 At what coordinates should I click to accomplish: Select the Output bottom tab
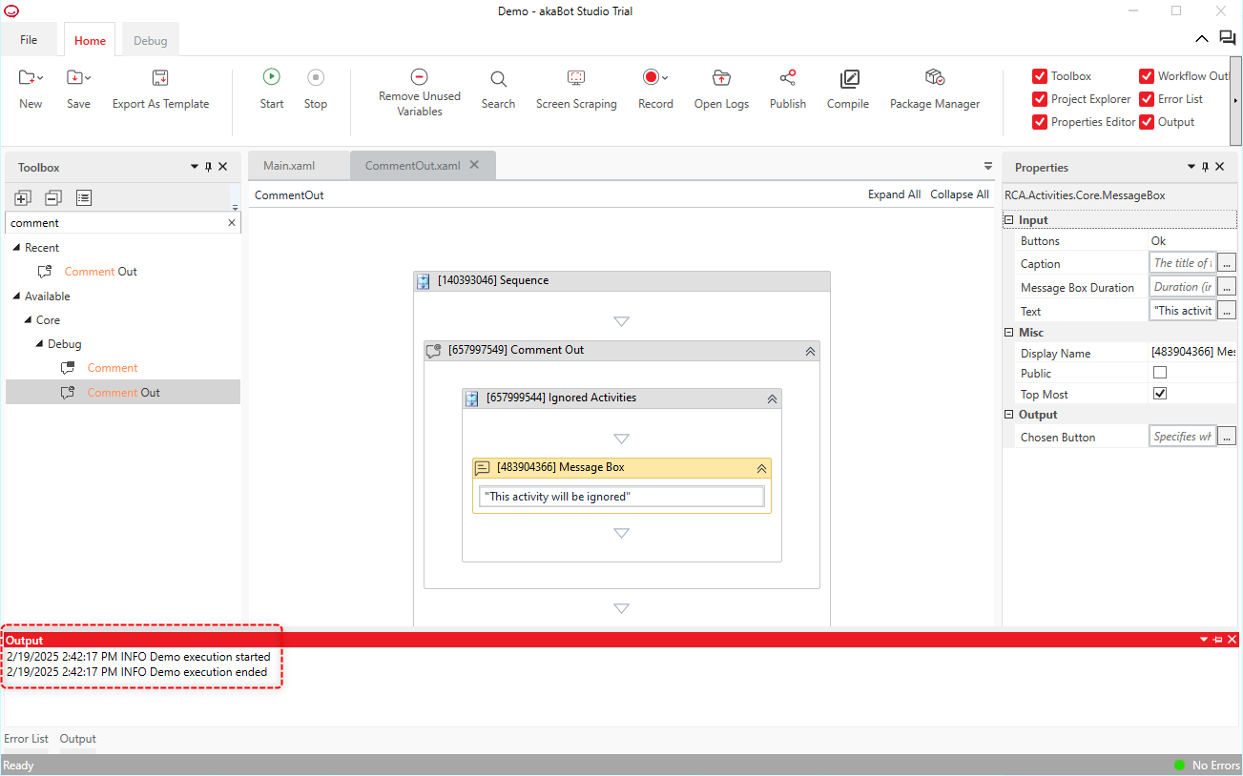[x=78, y=739]
